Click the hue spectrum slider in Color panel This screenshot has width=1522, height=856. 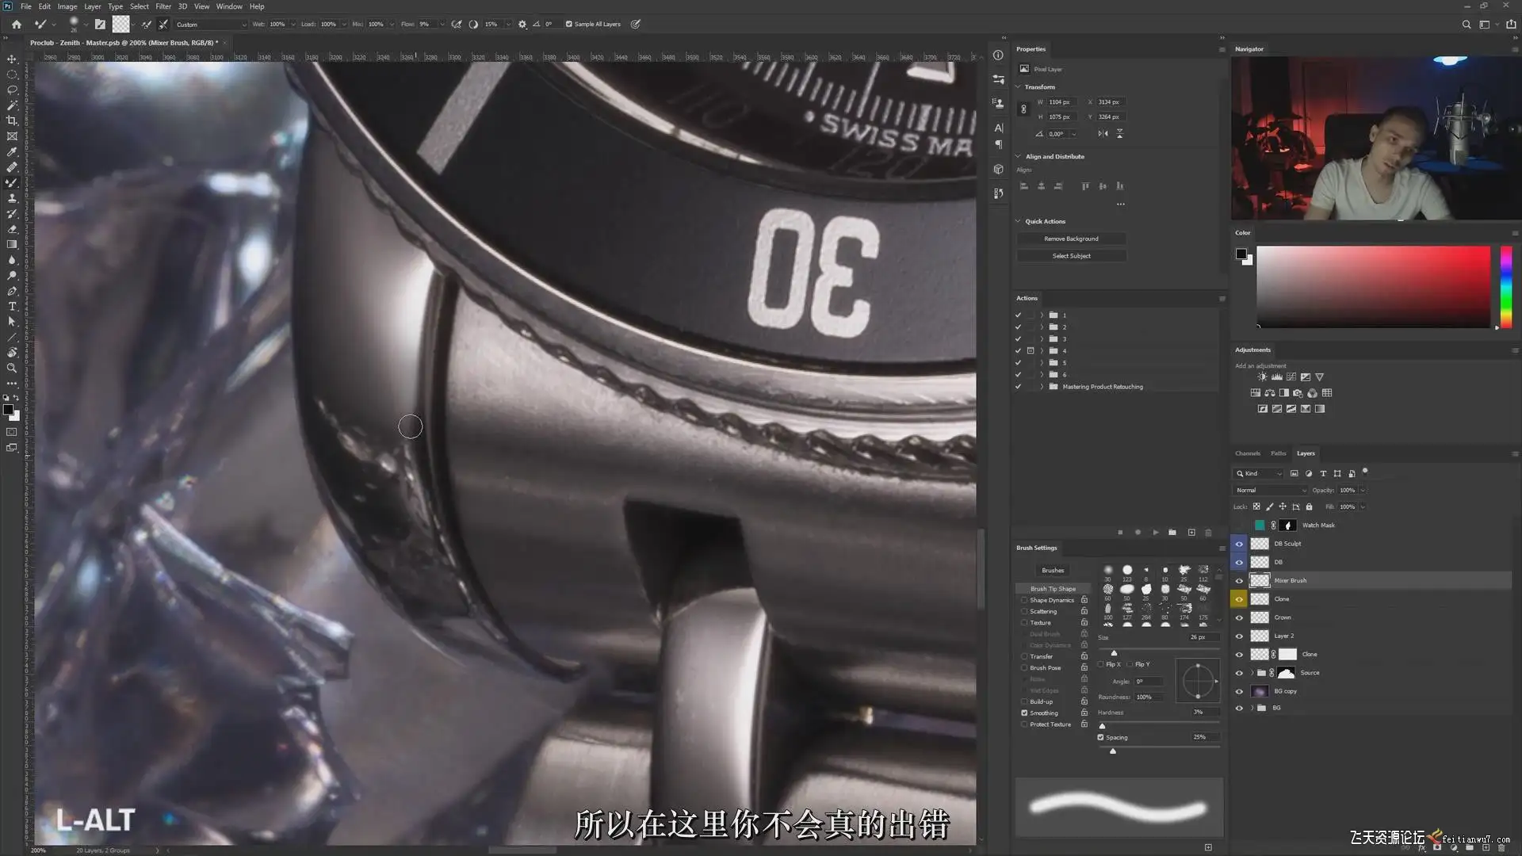[1505, 286]
